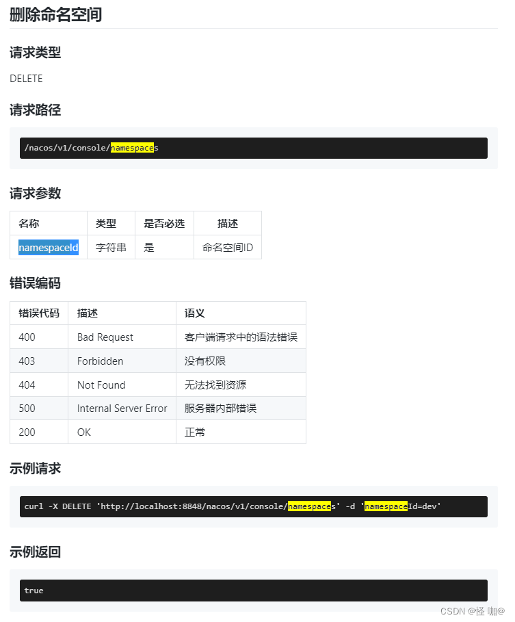Click the 'Internal Server Error' cell

click(x=122, y=409)
